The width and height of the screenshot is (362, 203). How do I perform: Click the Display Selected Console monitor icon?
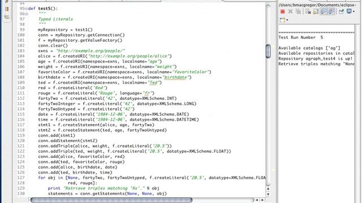tap(349, 11)
